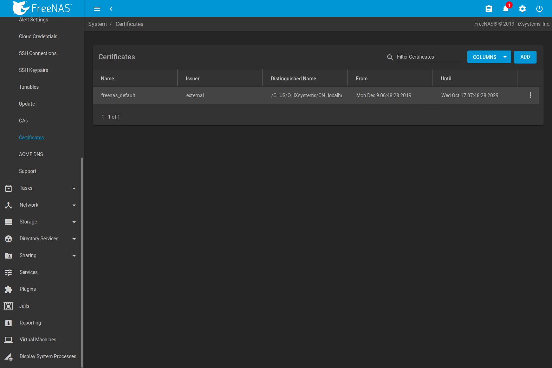Click the search magnifier icon
Screen dimensions: 552x368
point(390,57)
